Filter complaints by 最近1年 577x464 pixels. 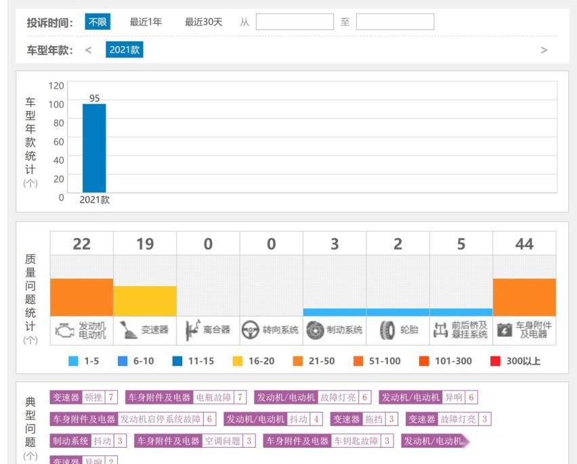(146, 22)
